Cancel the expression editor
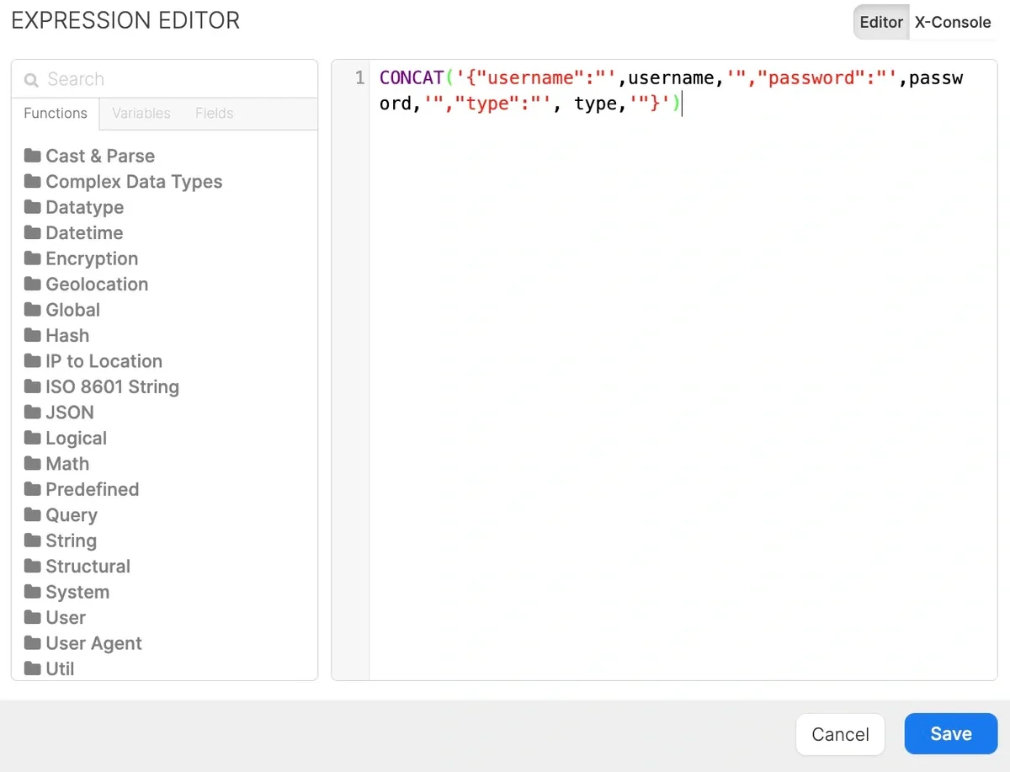 (839, 733)
